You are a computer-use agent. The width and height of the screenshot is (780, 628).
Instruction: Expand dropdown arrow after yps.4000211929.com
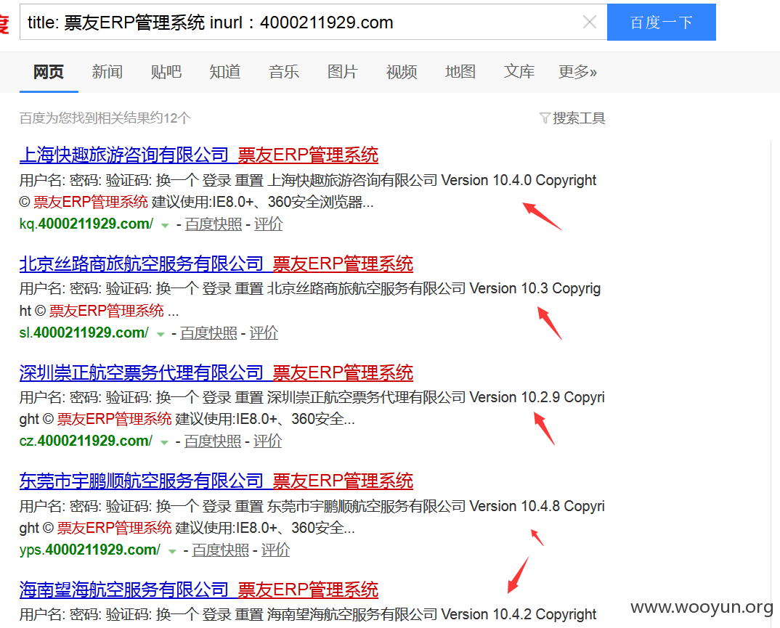coord(172,552)
